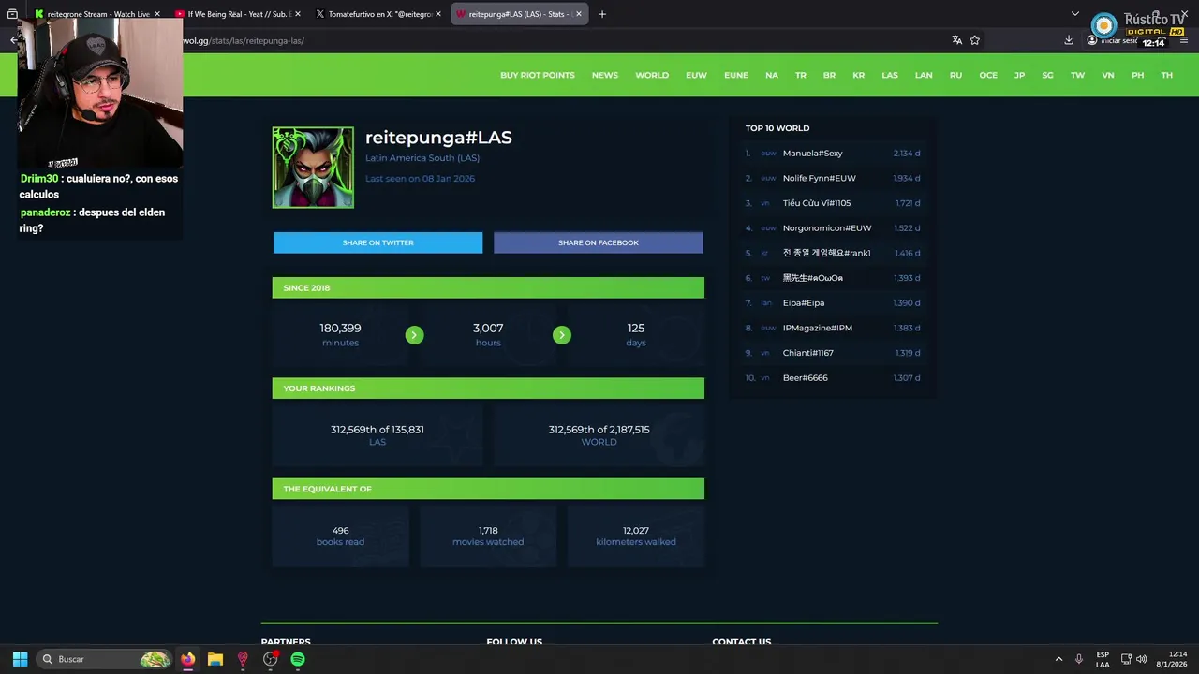Image resolution: width=1199 pixels, height=674 pixels.
Task: Click the 12,027 kilometers walked card
Action: pos(636,535)
